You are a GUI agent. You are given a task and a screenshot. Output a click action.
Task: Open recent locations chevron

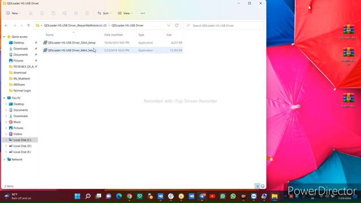[21, 25]
